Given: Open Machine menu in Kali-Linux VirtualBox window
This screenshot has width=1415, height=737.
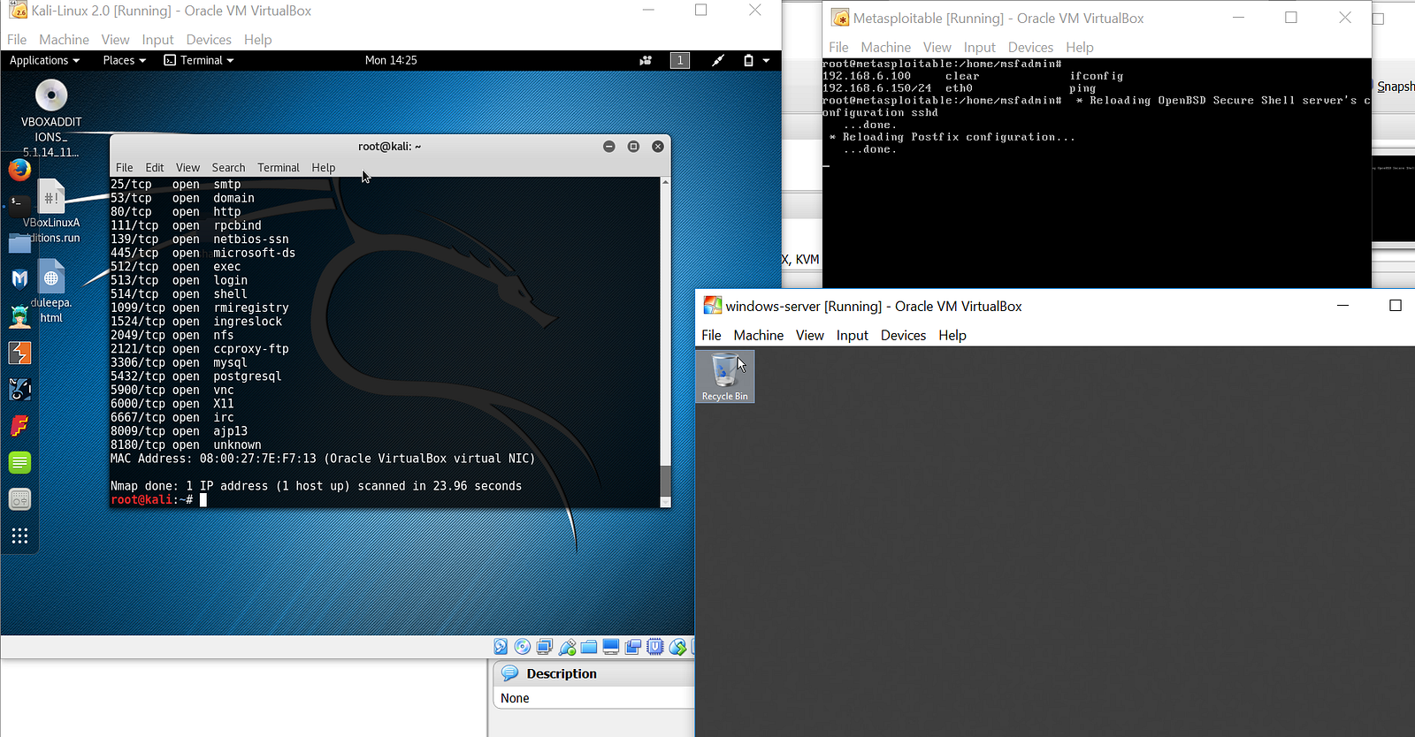Looking at the screenshot, I should click(x=64, y=40).
